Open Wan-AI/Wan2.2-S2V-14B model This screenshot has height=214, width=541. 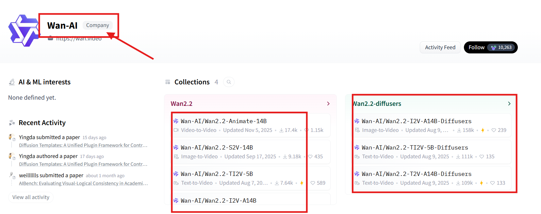[x=217, y=148]
